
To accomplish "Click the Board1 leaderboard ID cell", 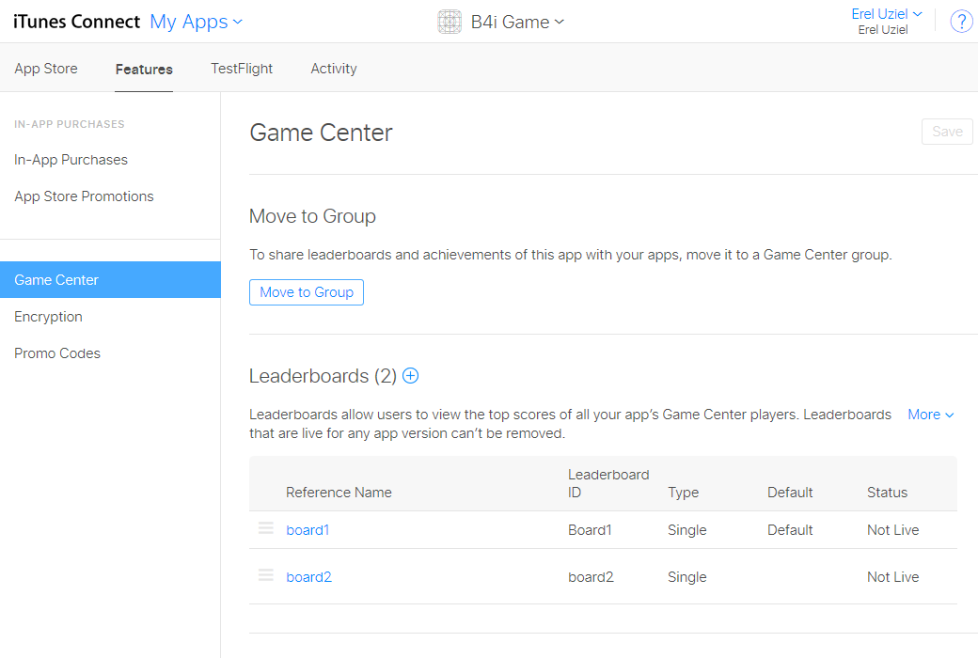I will point(590,530).
